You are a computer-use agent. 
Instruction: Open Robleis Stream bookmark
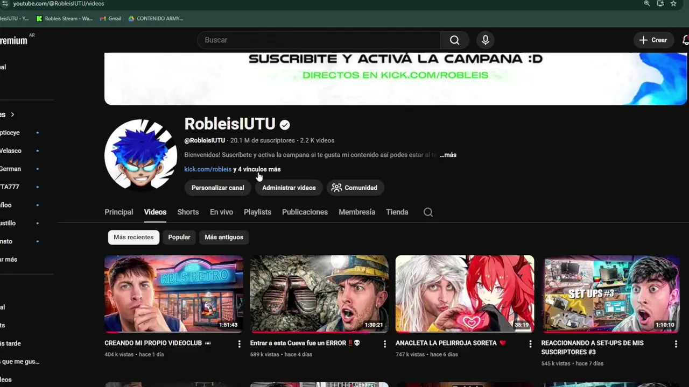(x=65, y=18)
